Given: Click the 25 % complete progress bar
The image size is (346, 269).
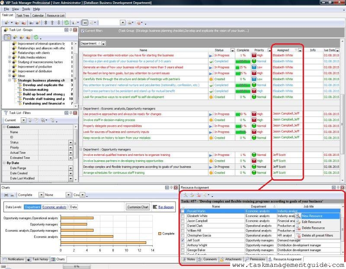Looking at the screenshot, I should pos(243,67).
